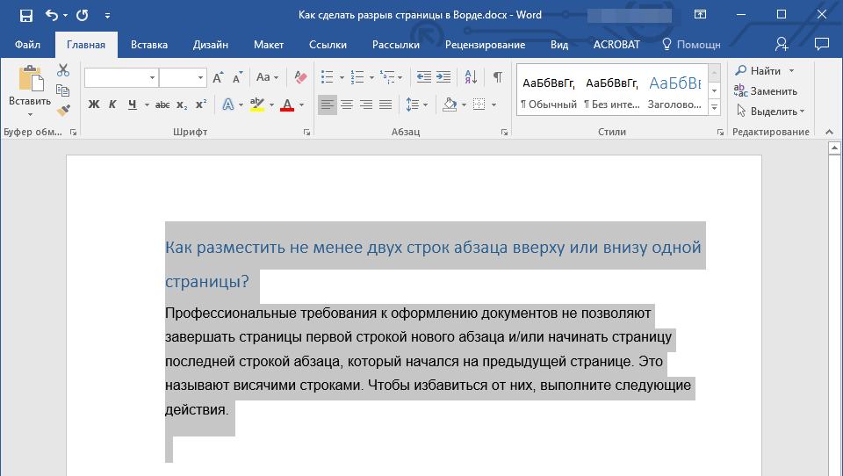
Task: Click the Increase Indent icon
Action: pyautogui.click(x=443, y=77)
